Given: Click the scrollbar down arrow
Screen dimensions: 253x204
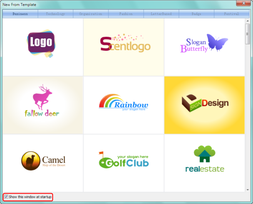Looking at the screenshot, I should pyautogui.click(x=248, y=189).
